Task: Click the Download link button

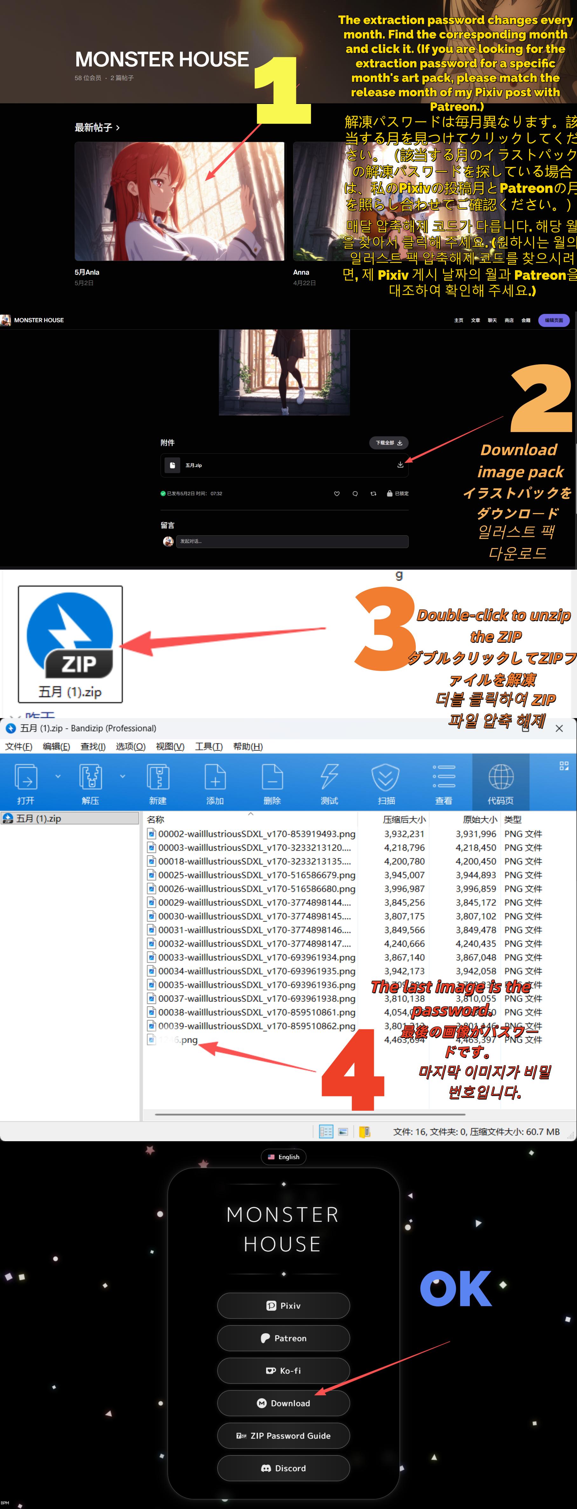Action: (284, 1403)
